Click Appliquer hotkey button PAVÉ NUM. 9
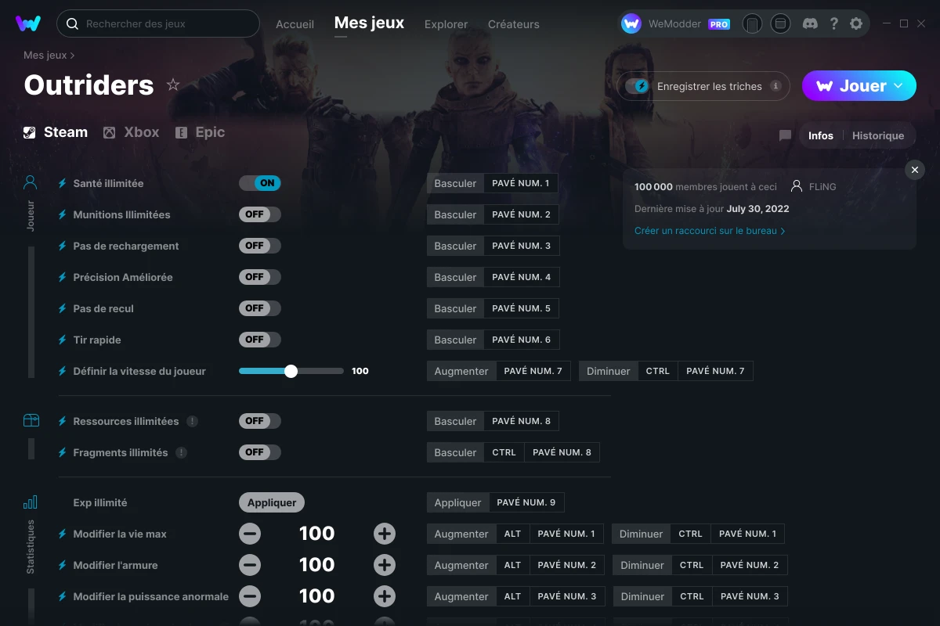 pyautogui.click(x=495, y=502)
